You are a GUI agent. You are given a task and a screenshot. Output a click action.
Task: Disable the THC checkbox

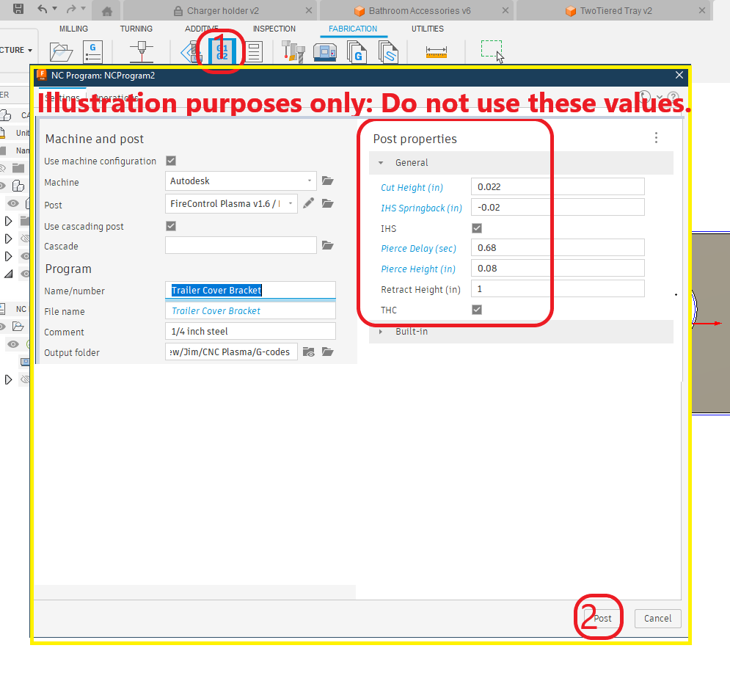pyautogui.click(x=477, y=310)
